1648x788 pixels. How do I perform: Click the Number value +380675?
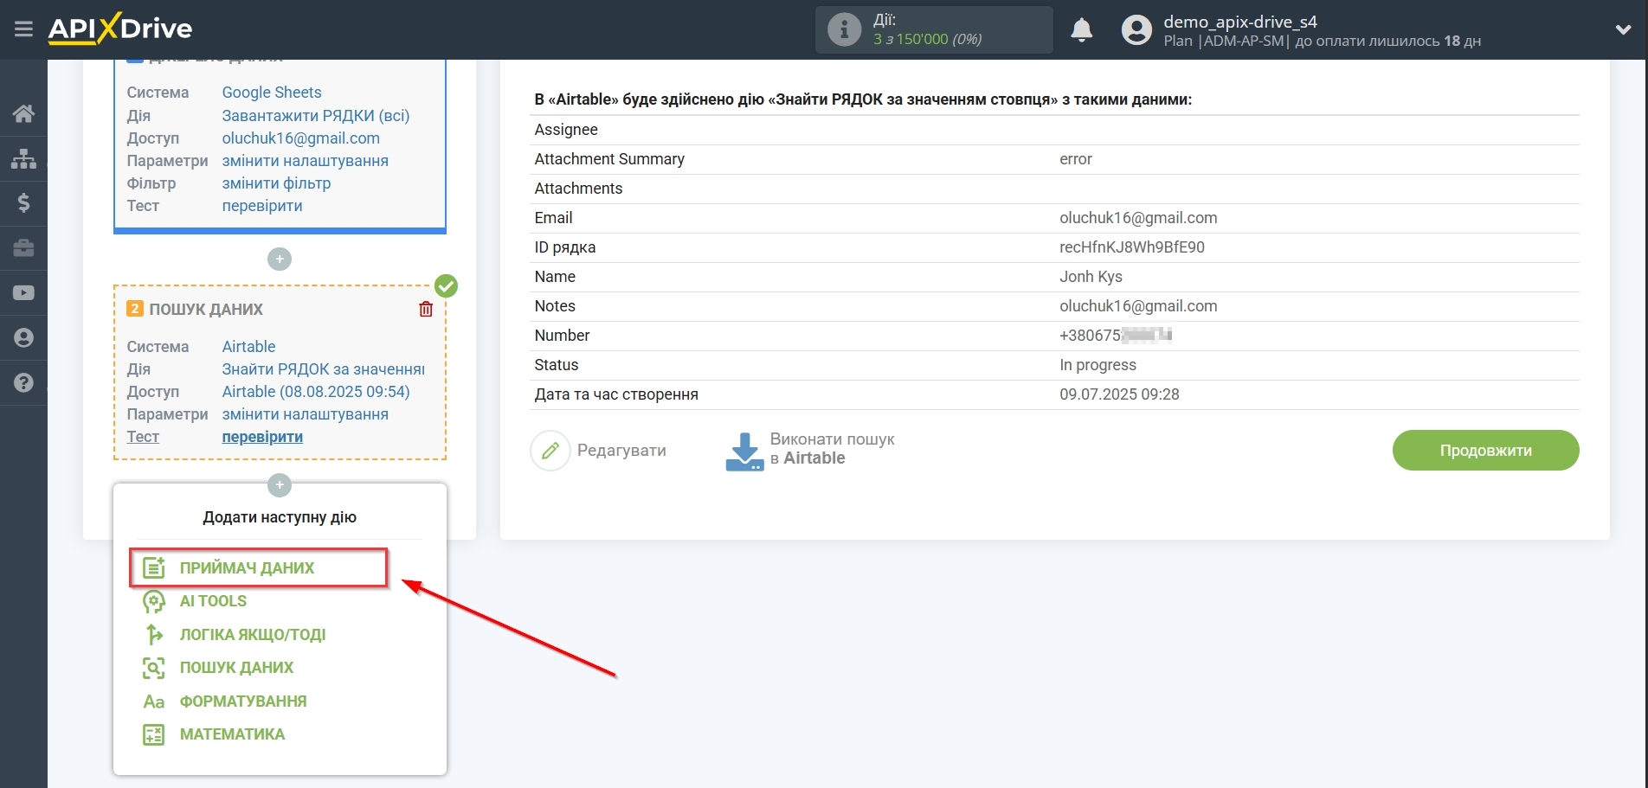pyautogui.click(x=1115, y=336)
